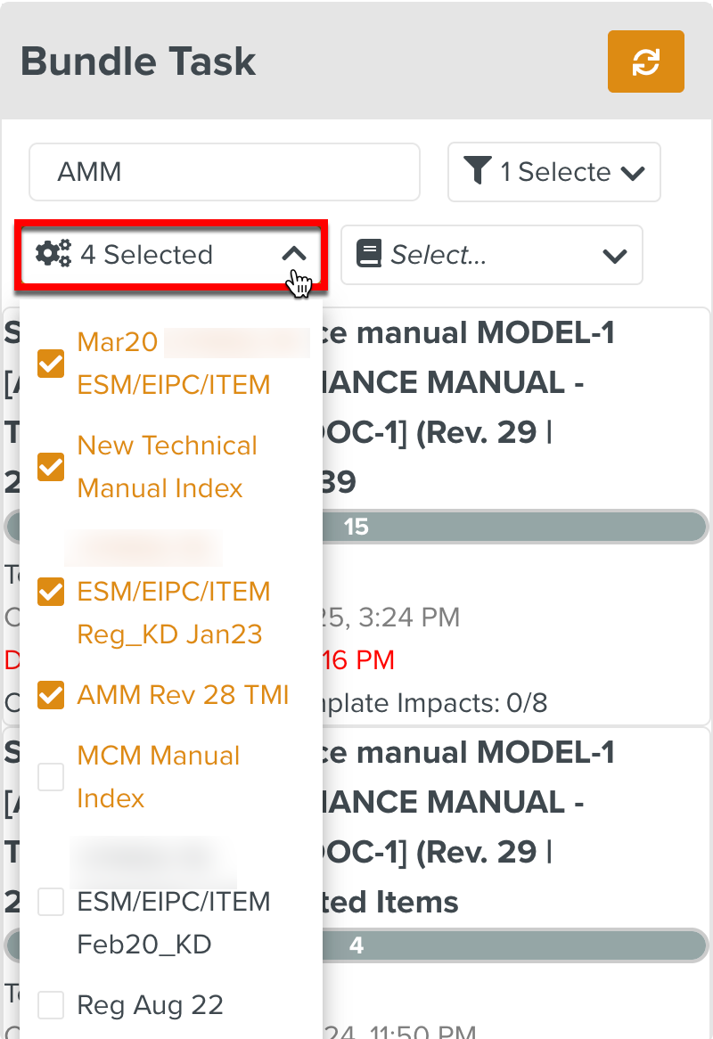Enable the Reg Aug 22 checkbox
Screen dimensions: 713x1039
pyautogui.click(x=51, y=1005)
